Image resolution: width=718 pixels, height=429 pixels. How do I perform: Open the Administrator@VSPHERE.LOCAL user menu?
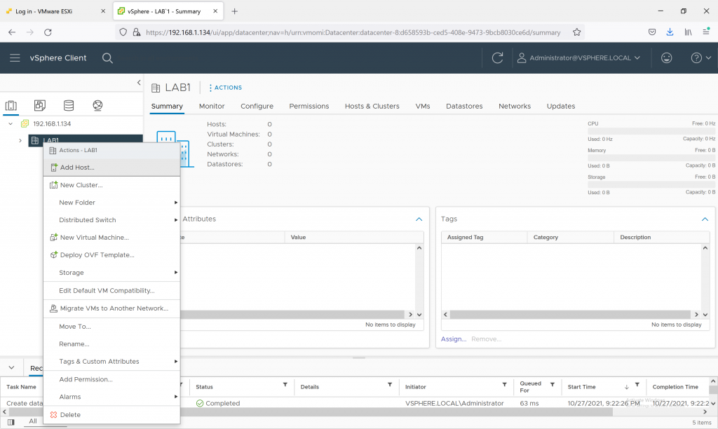pos(578,57)
